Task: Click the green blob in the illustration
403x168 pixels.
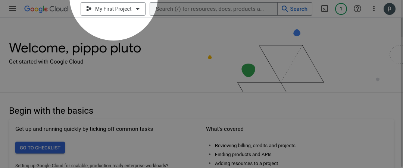Action: pyautogui.click(x=248, y=70)
